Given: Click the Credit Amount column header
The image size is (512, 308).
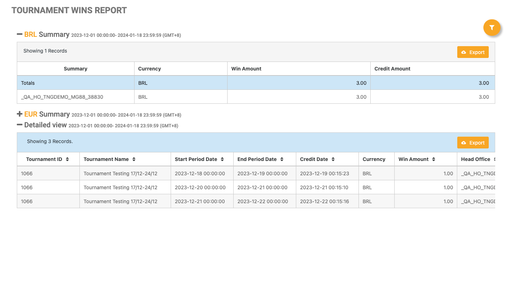Looking at the screenshot, I should 392,69.
